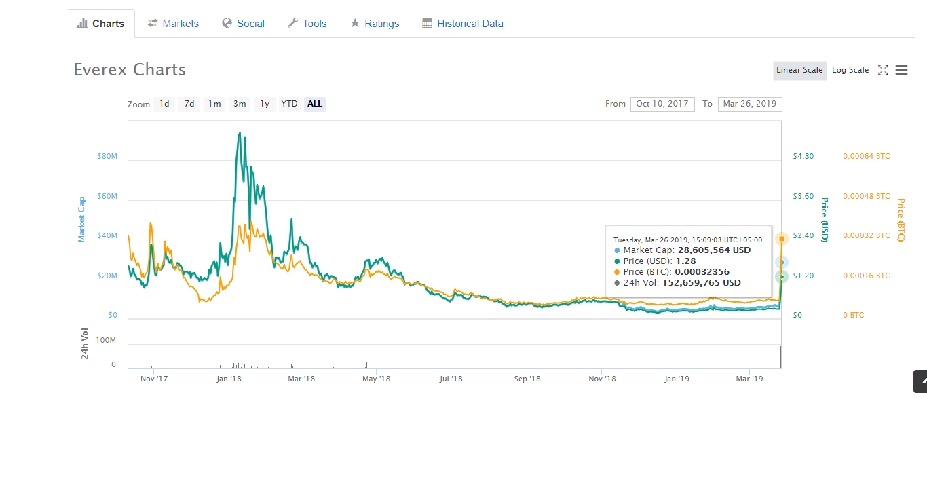Viewport: 927px width, 494px height.
Task: Select the 1y zoom range
Action: point(265,104)
